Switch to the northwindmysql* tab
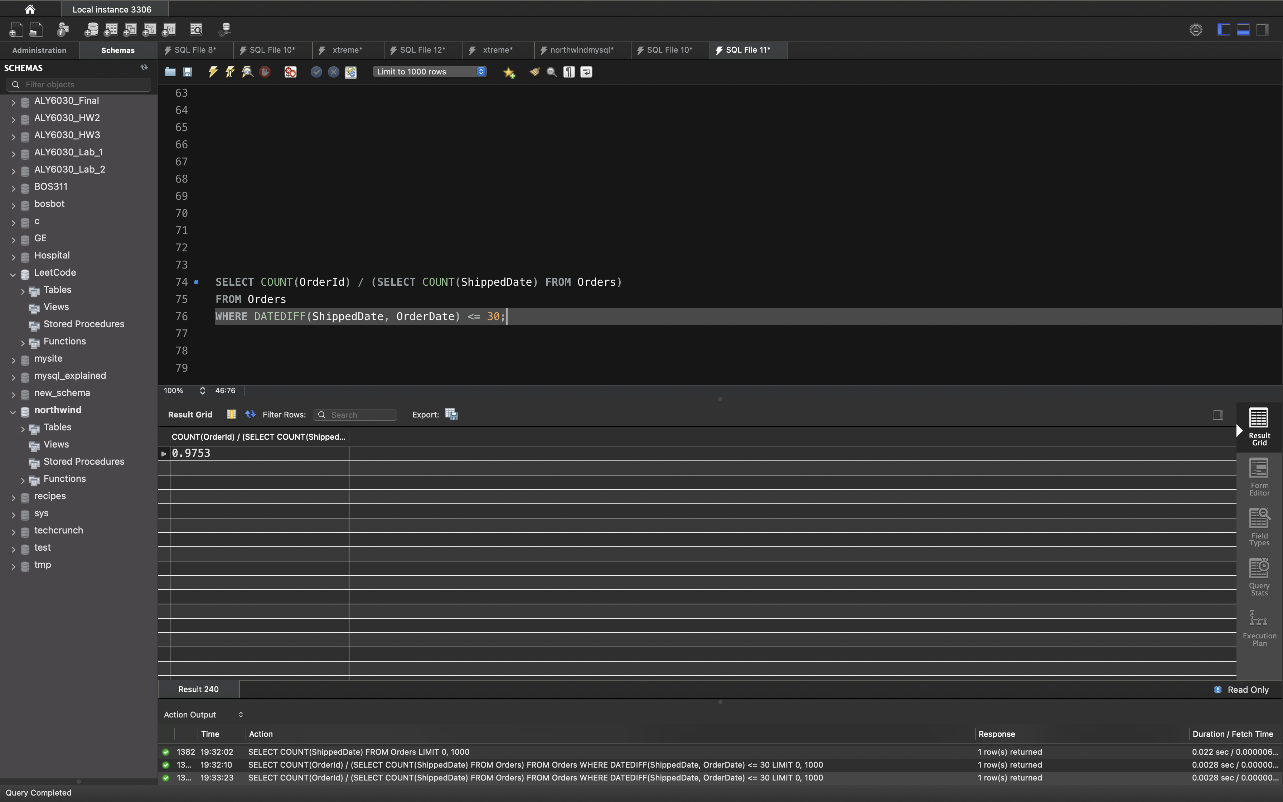Screen dimensions: 1283x802 (x=582, y=50)
